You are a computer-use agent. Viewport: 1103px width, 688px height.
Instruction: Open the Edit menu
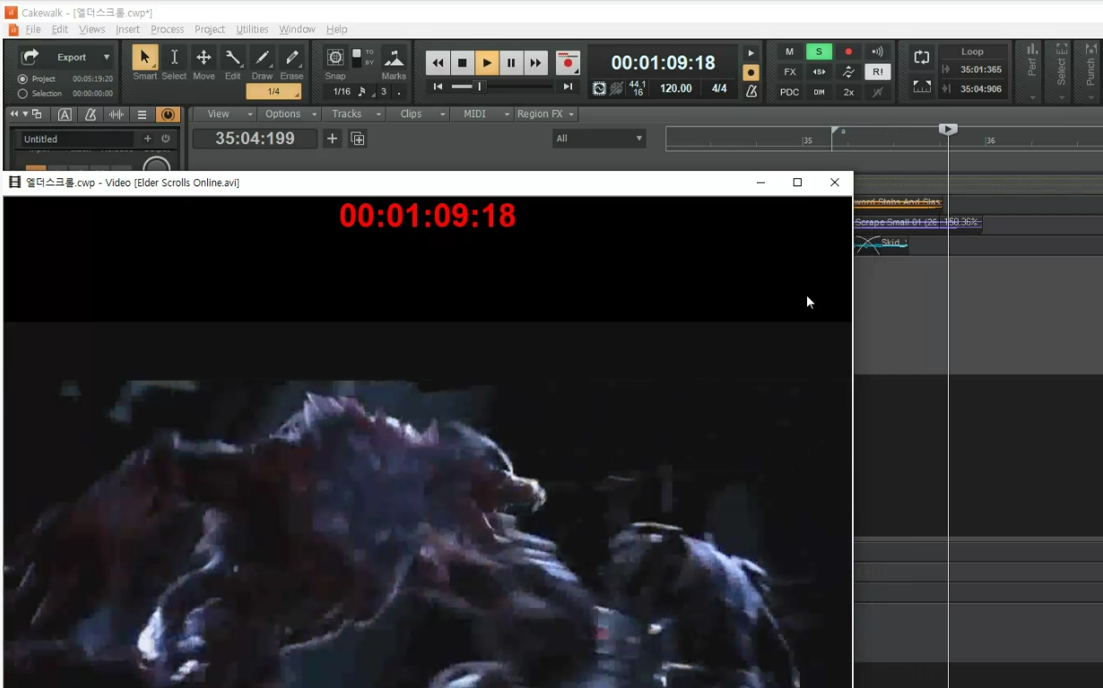(59, 30)
